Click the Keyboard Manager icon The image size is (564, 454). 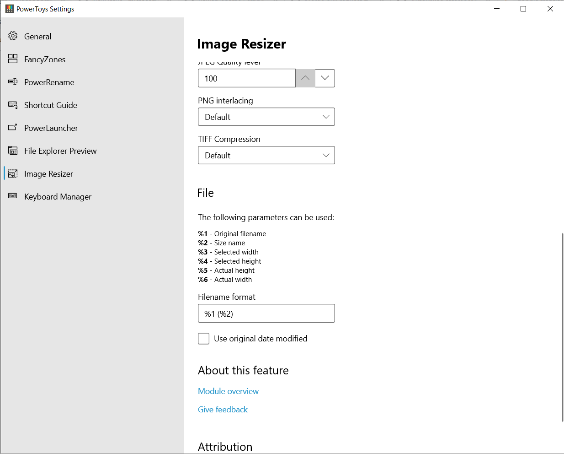13,196
